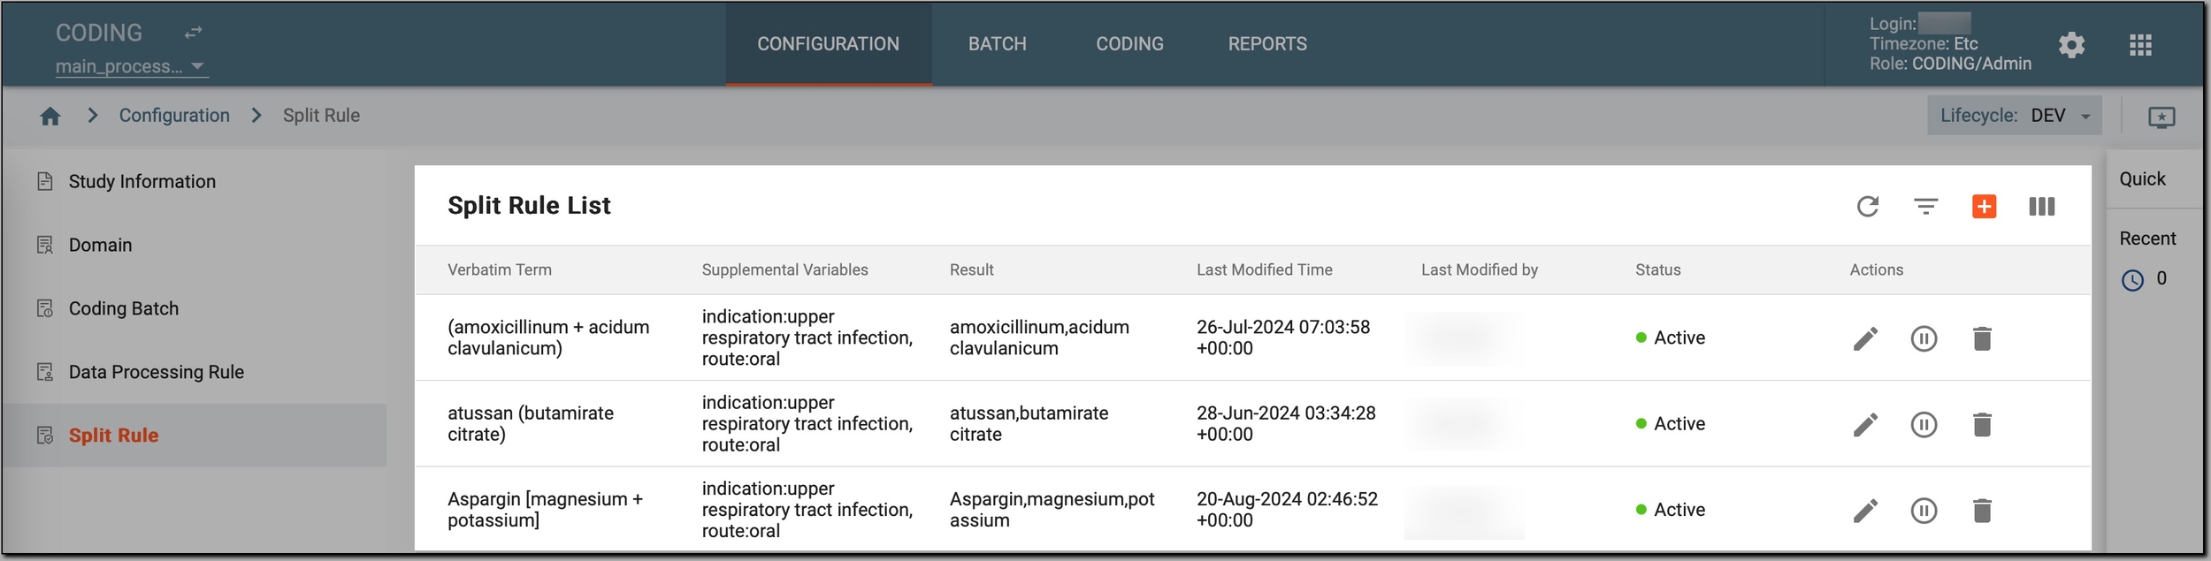Edit the Aspargin [magnesium + potassium] rule
This screenshot has height=561, width=2211.
coord(1865,511)
